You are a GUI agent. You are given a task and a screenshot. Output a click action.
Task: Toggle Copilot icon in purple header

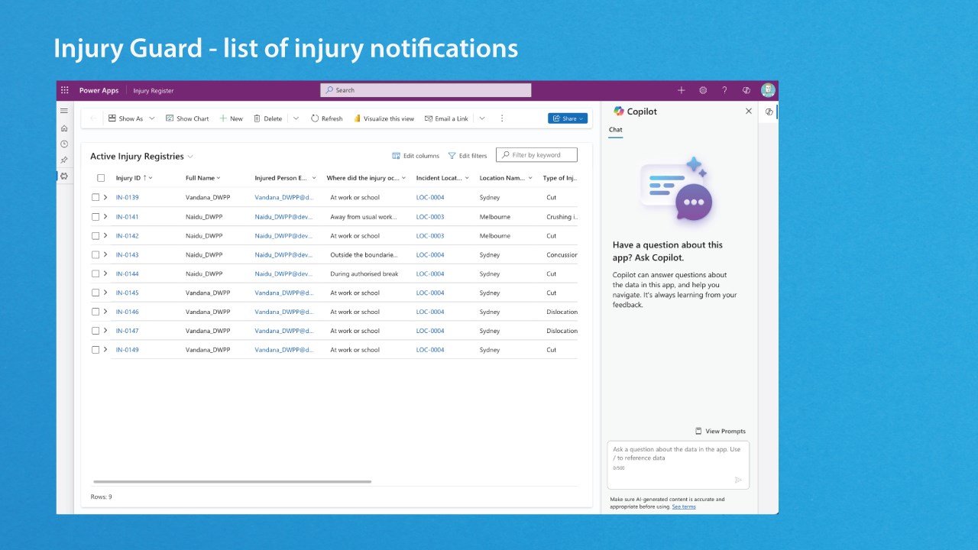coord(746,90)
